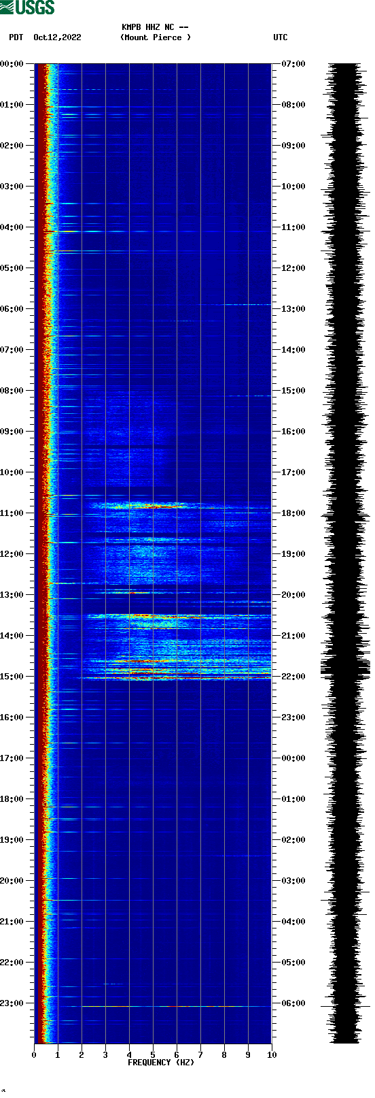The height and width of the screenshot is (1098, 375).
Task: Click the 04:00 UTC axis label
Action: point(293,922)
